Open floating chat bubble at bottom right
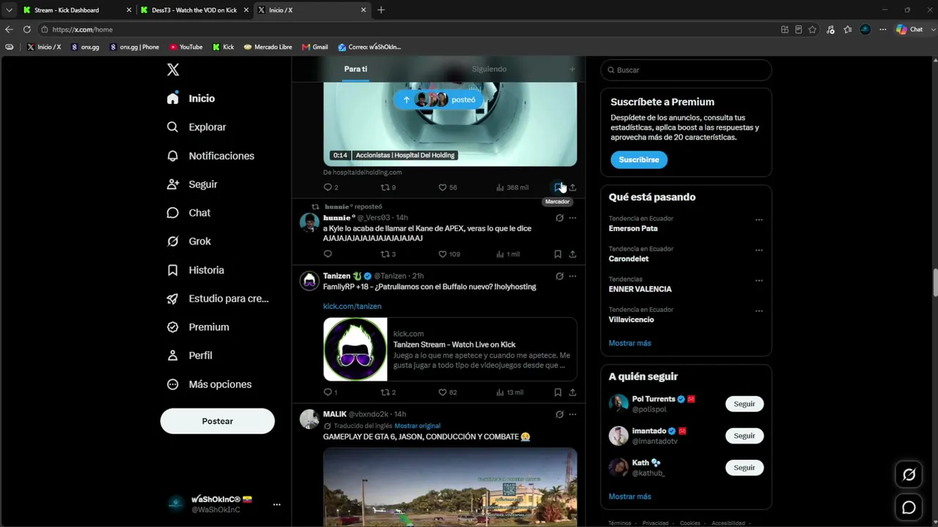Screen dimensions: 938x527 coord(909,507)
